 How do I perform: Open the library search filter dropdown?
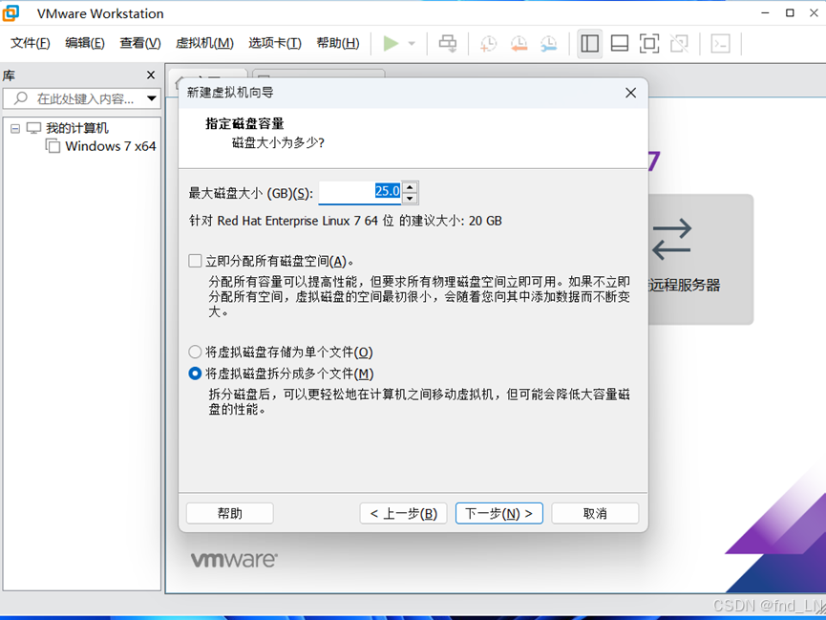(x=153, y=97)
